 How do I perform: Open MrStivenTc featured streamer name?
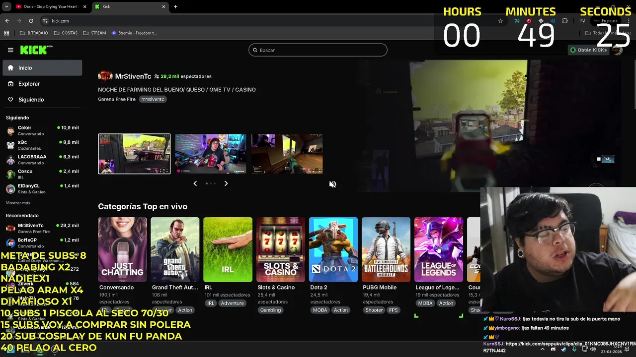pos(133,76)
